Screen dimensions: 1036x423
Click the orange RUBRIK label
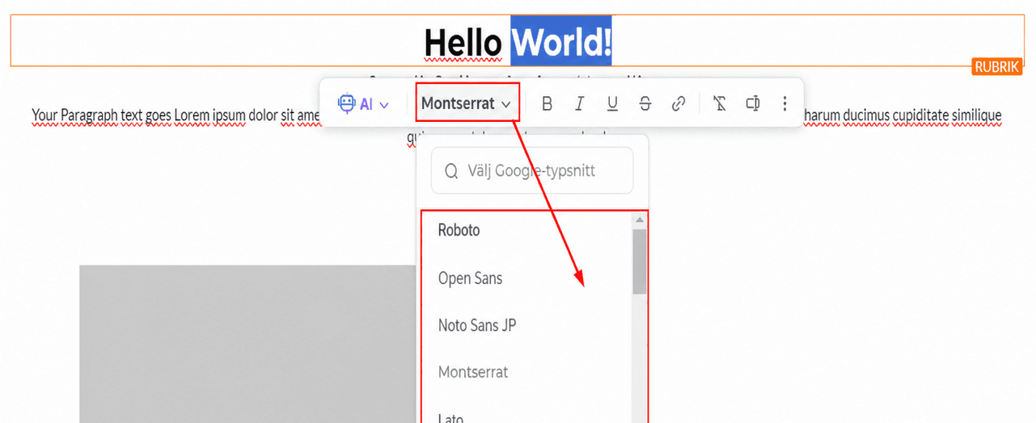[x=997, y=67]
